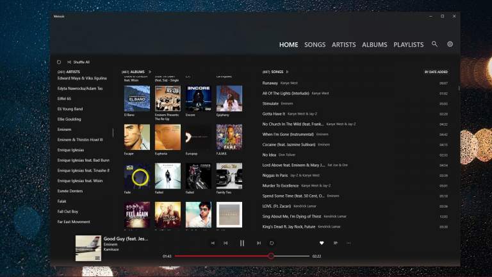Screen dimensions: 492x277
Task: Open the Feel Again album cover
Action: (137, 215)
